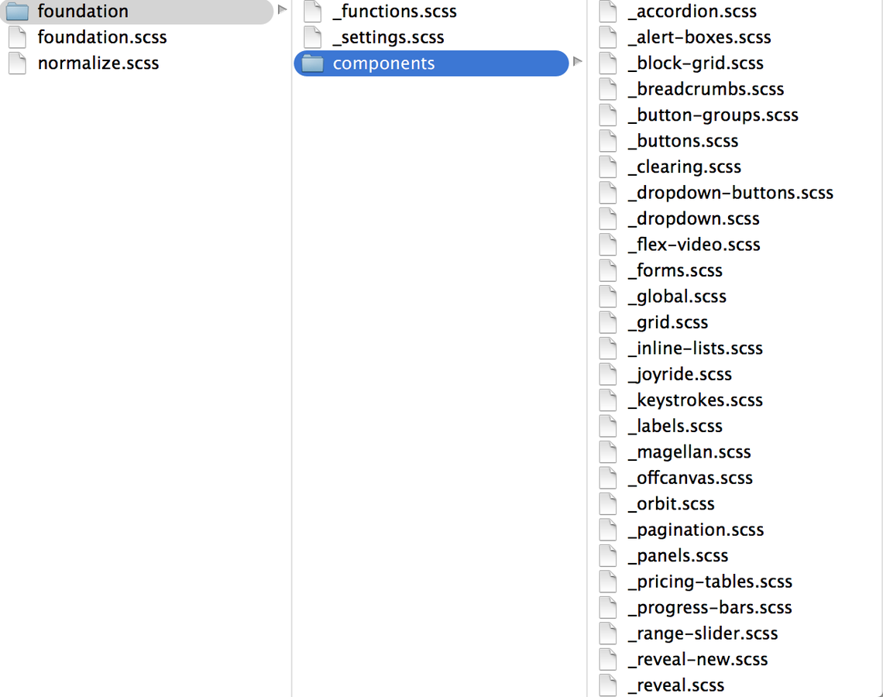Expand the foundation folder arrow

(282, 9)
